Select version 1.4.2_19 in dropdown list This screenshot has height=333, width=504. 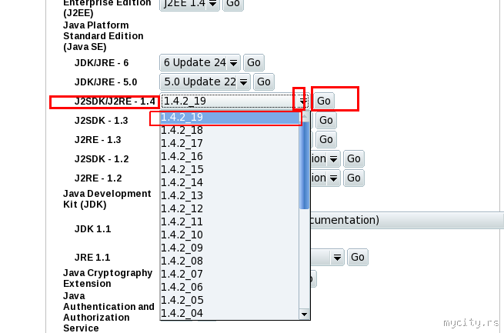[230, 117]
